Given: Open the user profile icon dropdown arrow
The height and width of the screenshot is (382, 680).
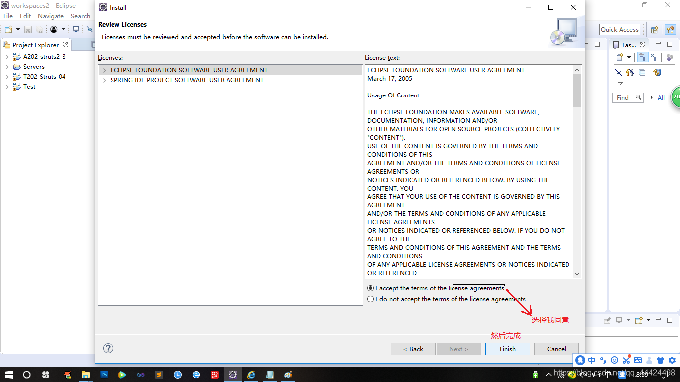Looking at the screenshot, I should point(63,30).
